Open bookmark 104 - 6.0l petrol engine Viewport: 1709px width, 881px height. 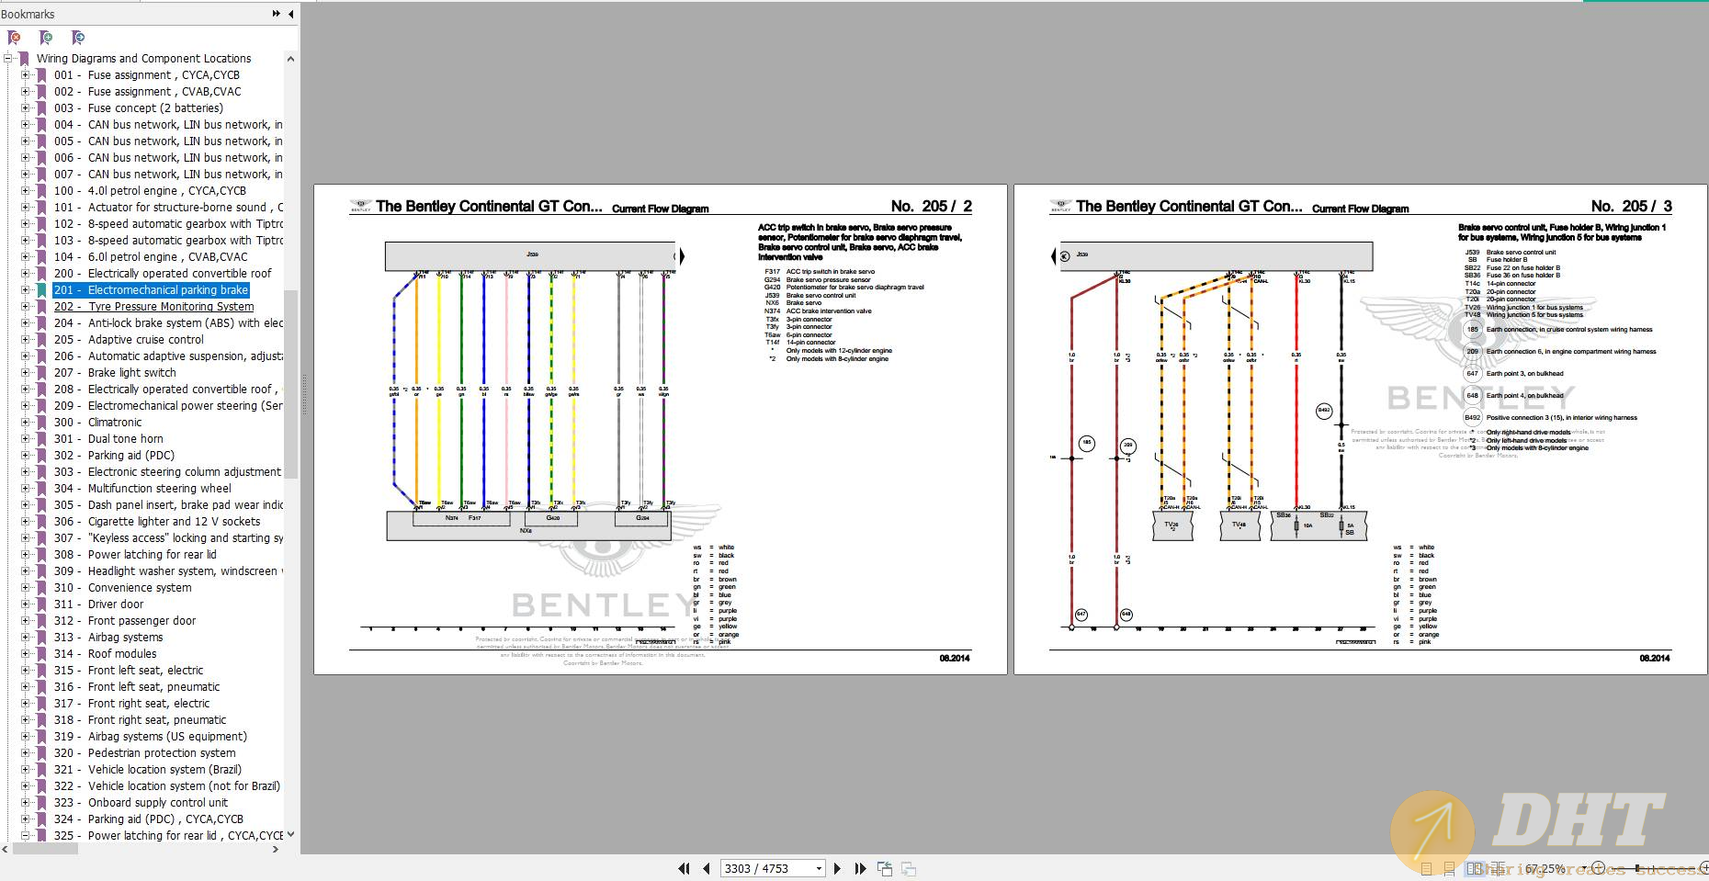151,256
